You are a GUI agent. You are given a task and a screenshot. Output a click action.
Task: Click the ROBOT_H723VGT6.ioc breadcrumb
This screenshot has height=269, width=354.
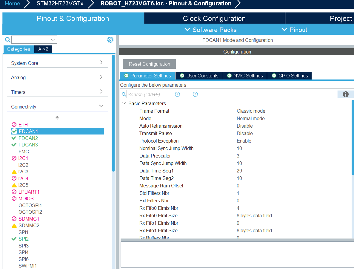click(166, 3)
